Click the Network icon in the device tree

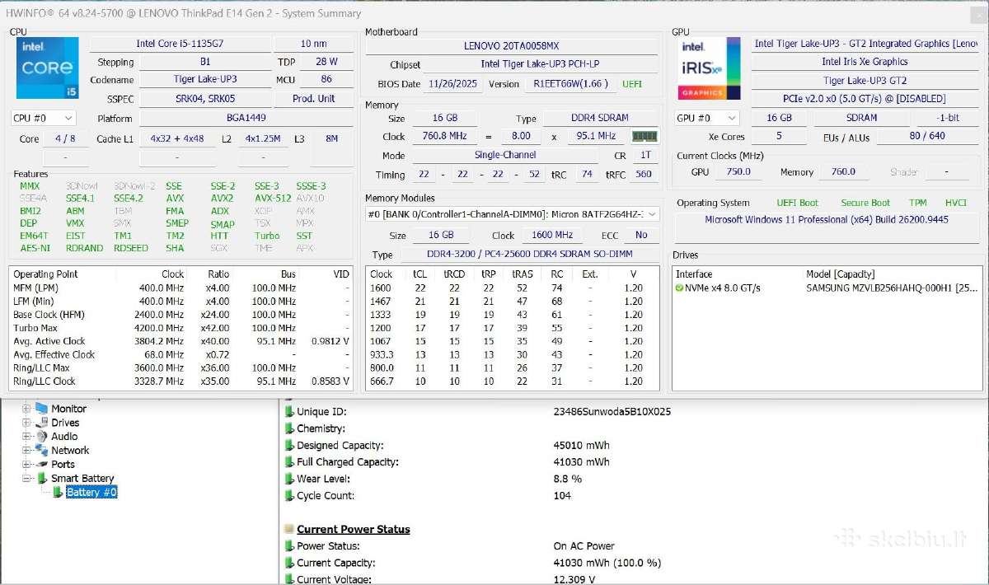42,451
